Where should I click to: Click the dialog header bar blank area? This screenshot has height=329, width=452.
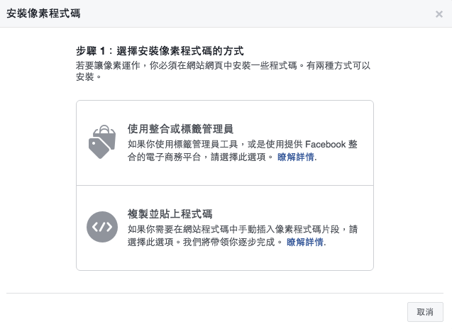point(248,14)
